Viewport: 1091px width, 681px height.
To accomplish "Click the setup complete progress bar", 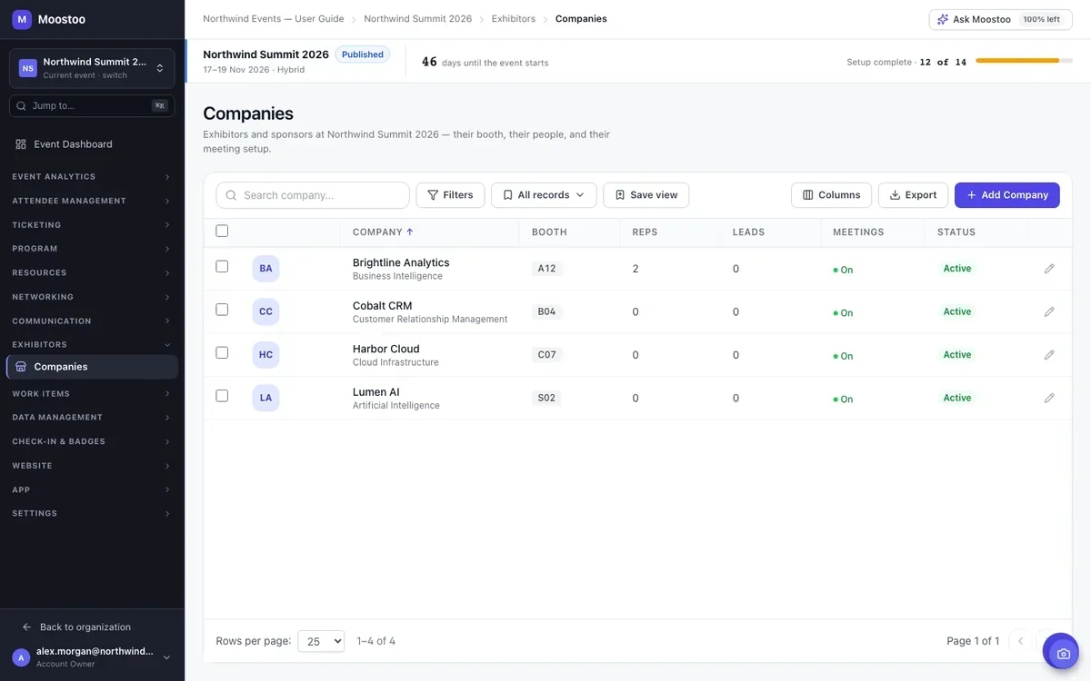I will coord(1024,61).
